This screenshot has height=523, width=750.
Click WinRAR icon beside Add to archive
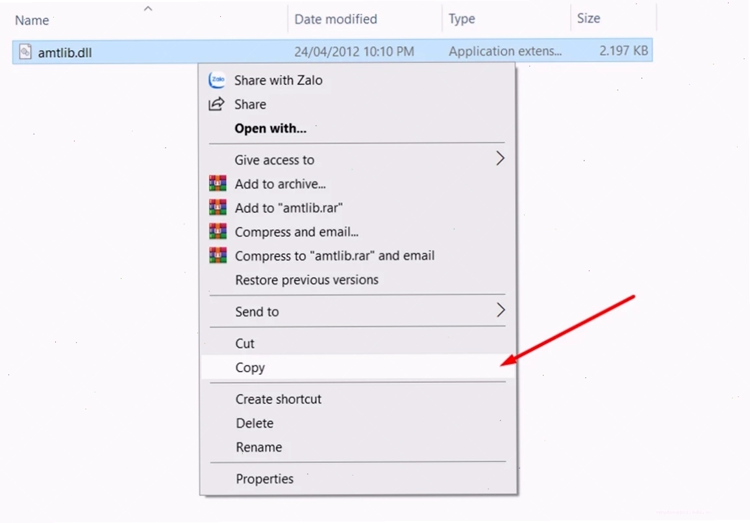[218, 183]
